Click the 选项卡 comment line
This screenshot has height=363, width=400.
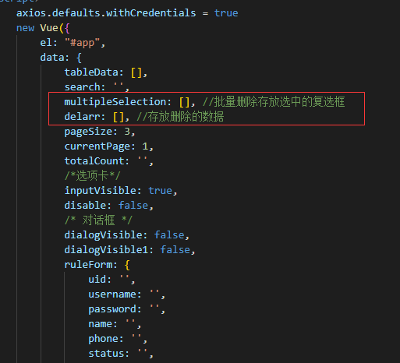(x=92, y=176)
